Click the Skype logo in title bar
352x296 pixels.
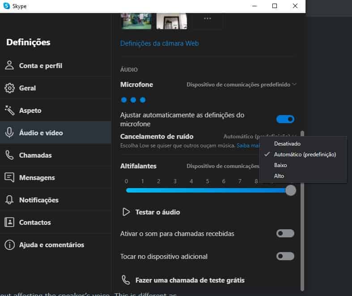[7, 6]
